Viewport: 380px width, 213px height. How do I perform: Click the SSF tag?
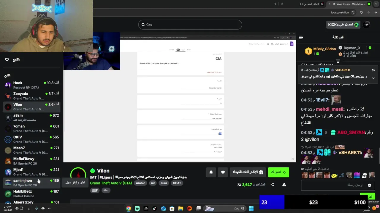click(95, 191)
